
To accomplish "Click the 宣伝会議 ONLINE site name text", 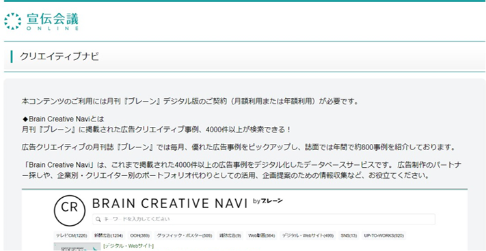I will pyautogui.click(x=53, y=21).
